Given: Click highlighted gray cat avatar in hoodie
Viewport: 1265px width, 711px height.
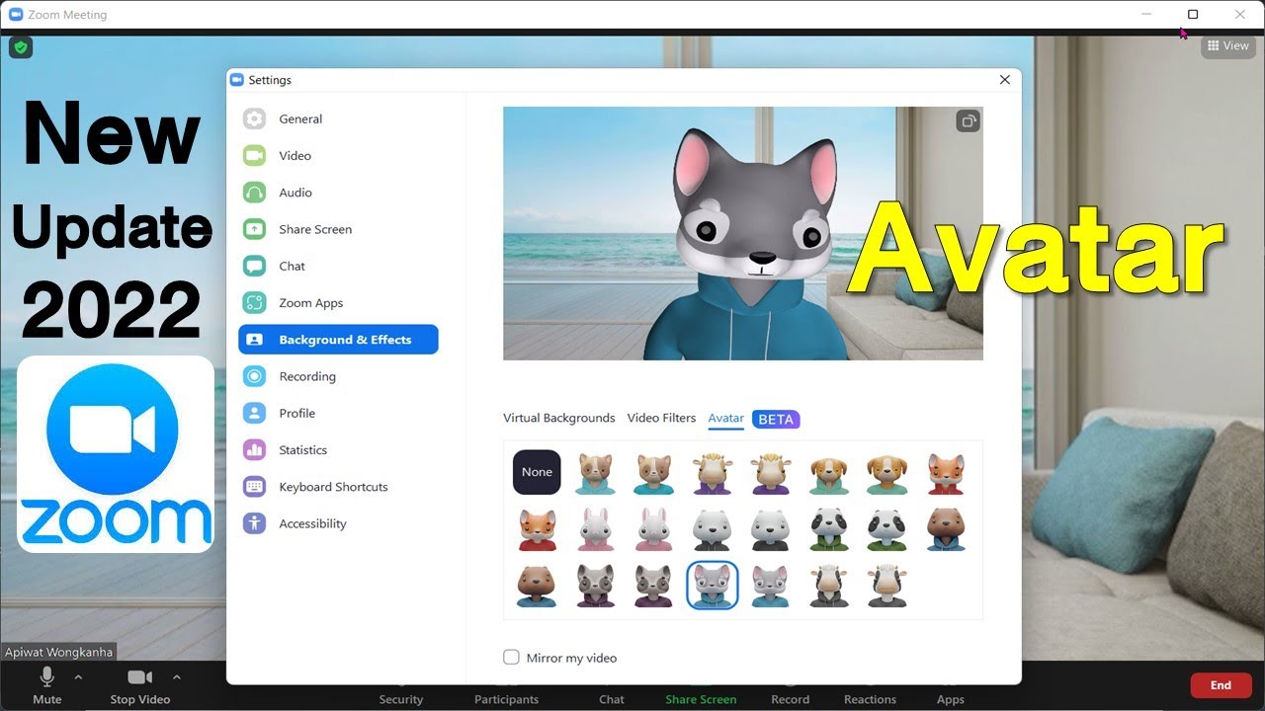Looking at the screenshot, I should (712, 586).
